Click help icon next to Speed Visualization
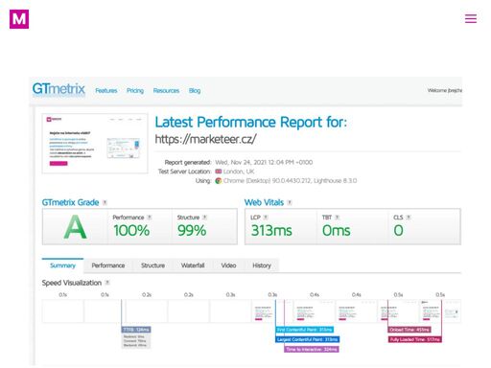The image size is (491, 368). tap(107, 283)
